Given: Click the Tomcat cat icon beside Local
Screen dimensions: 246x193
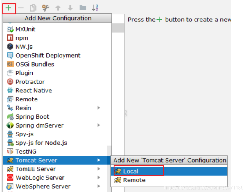Looking at the screenshot, I should pos(118,171).
